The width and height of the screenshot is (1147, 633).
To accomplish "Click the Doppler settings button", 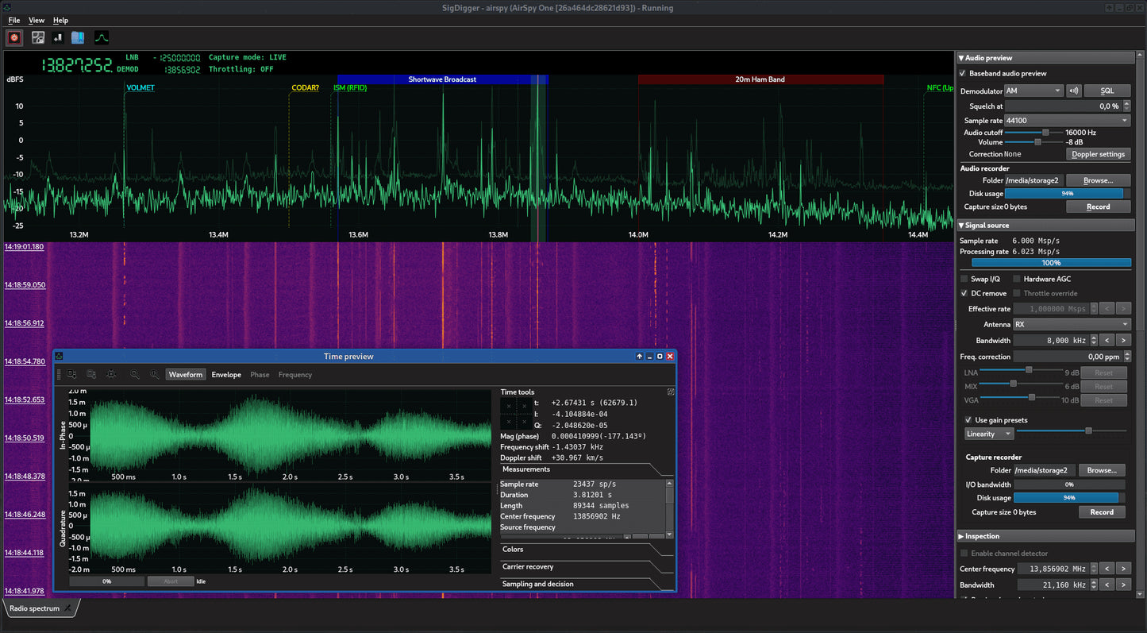I will click(1099, 154).
